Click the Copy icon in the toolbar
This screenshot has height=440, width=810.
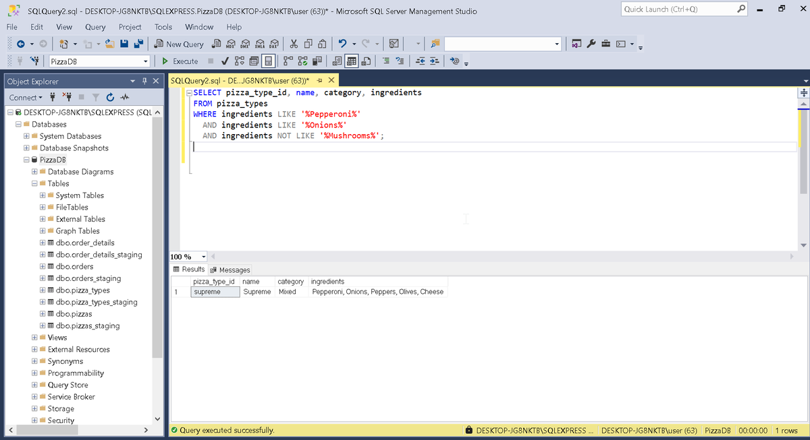pyautogui.click(x=308, y=44)
